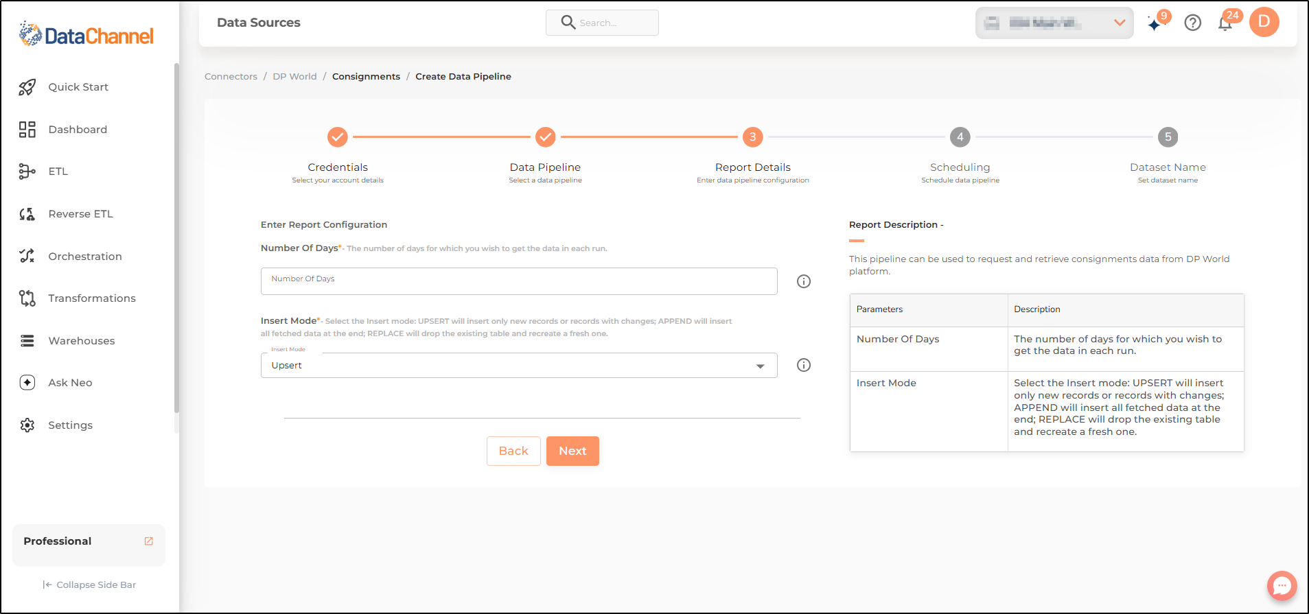
Task: Click the Dashboard grid icon
Action: click(27, 130)
